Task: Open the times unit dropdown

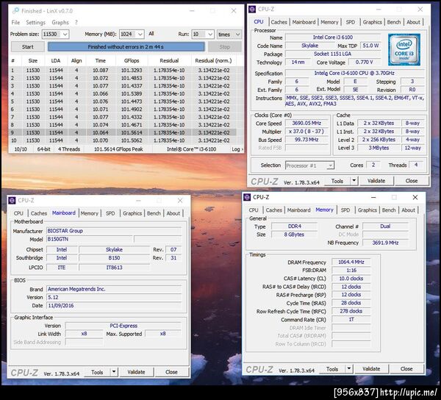Action: coord(229,35)
